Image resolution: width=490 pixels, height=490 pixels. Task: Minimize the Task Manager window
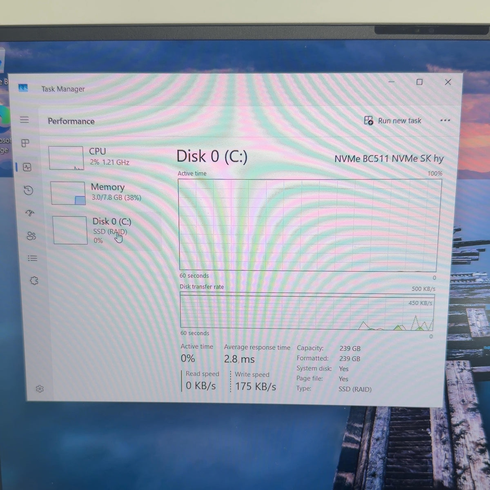392,82
